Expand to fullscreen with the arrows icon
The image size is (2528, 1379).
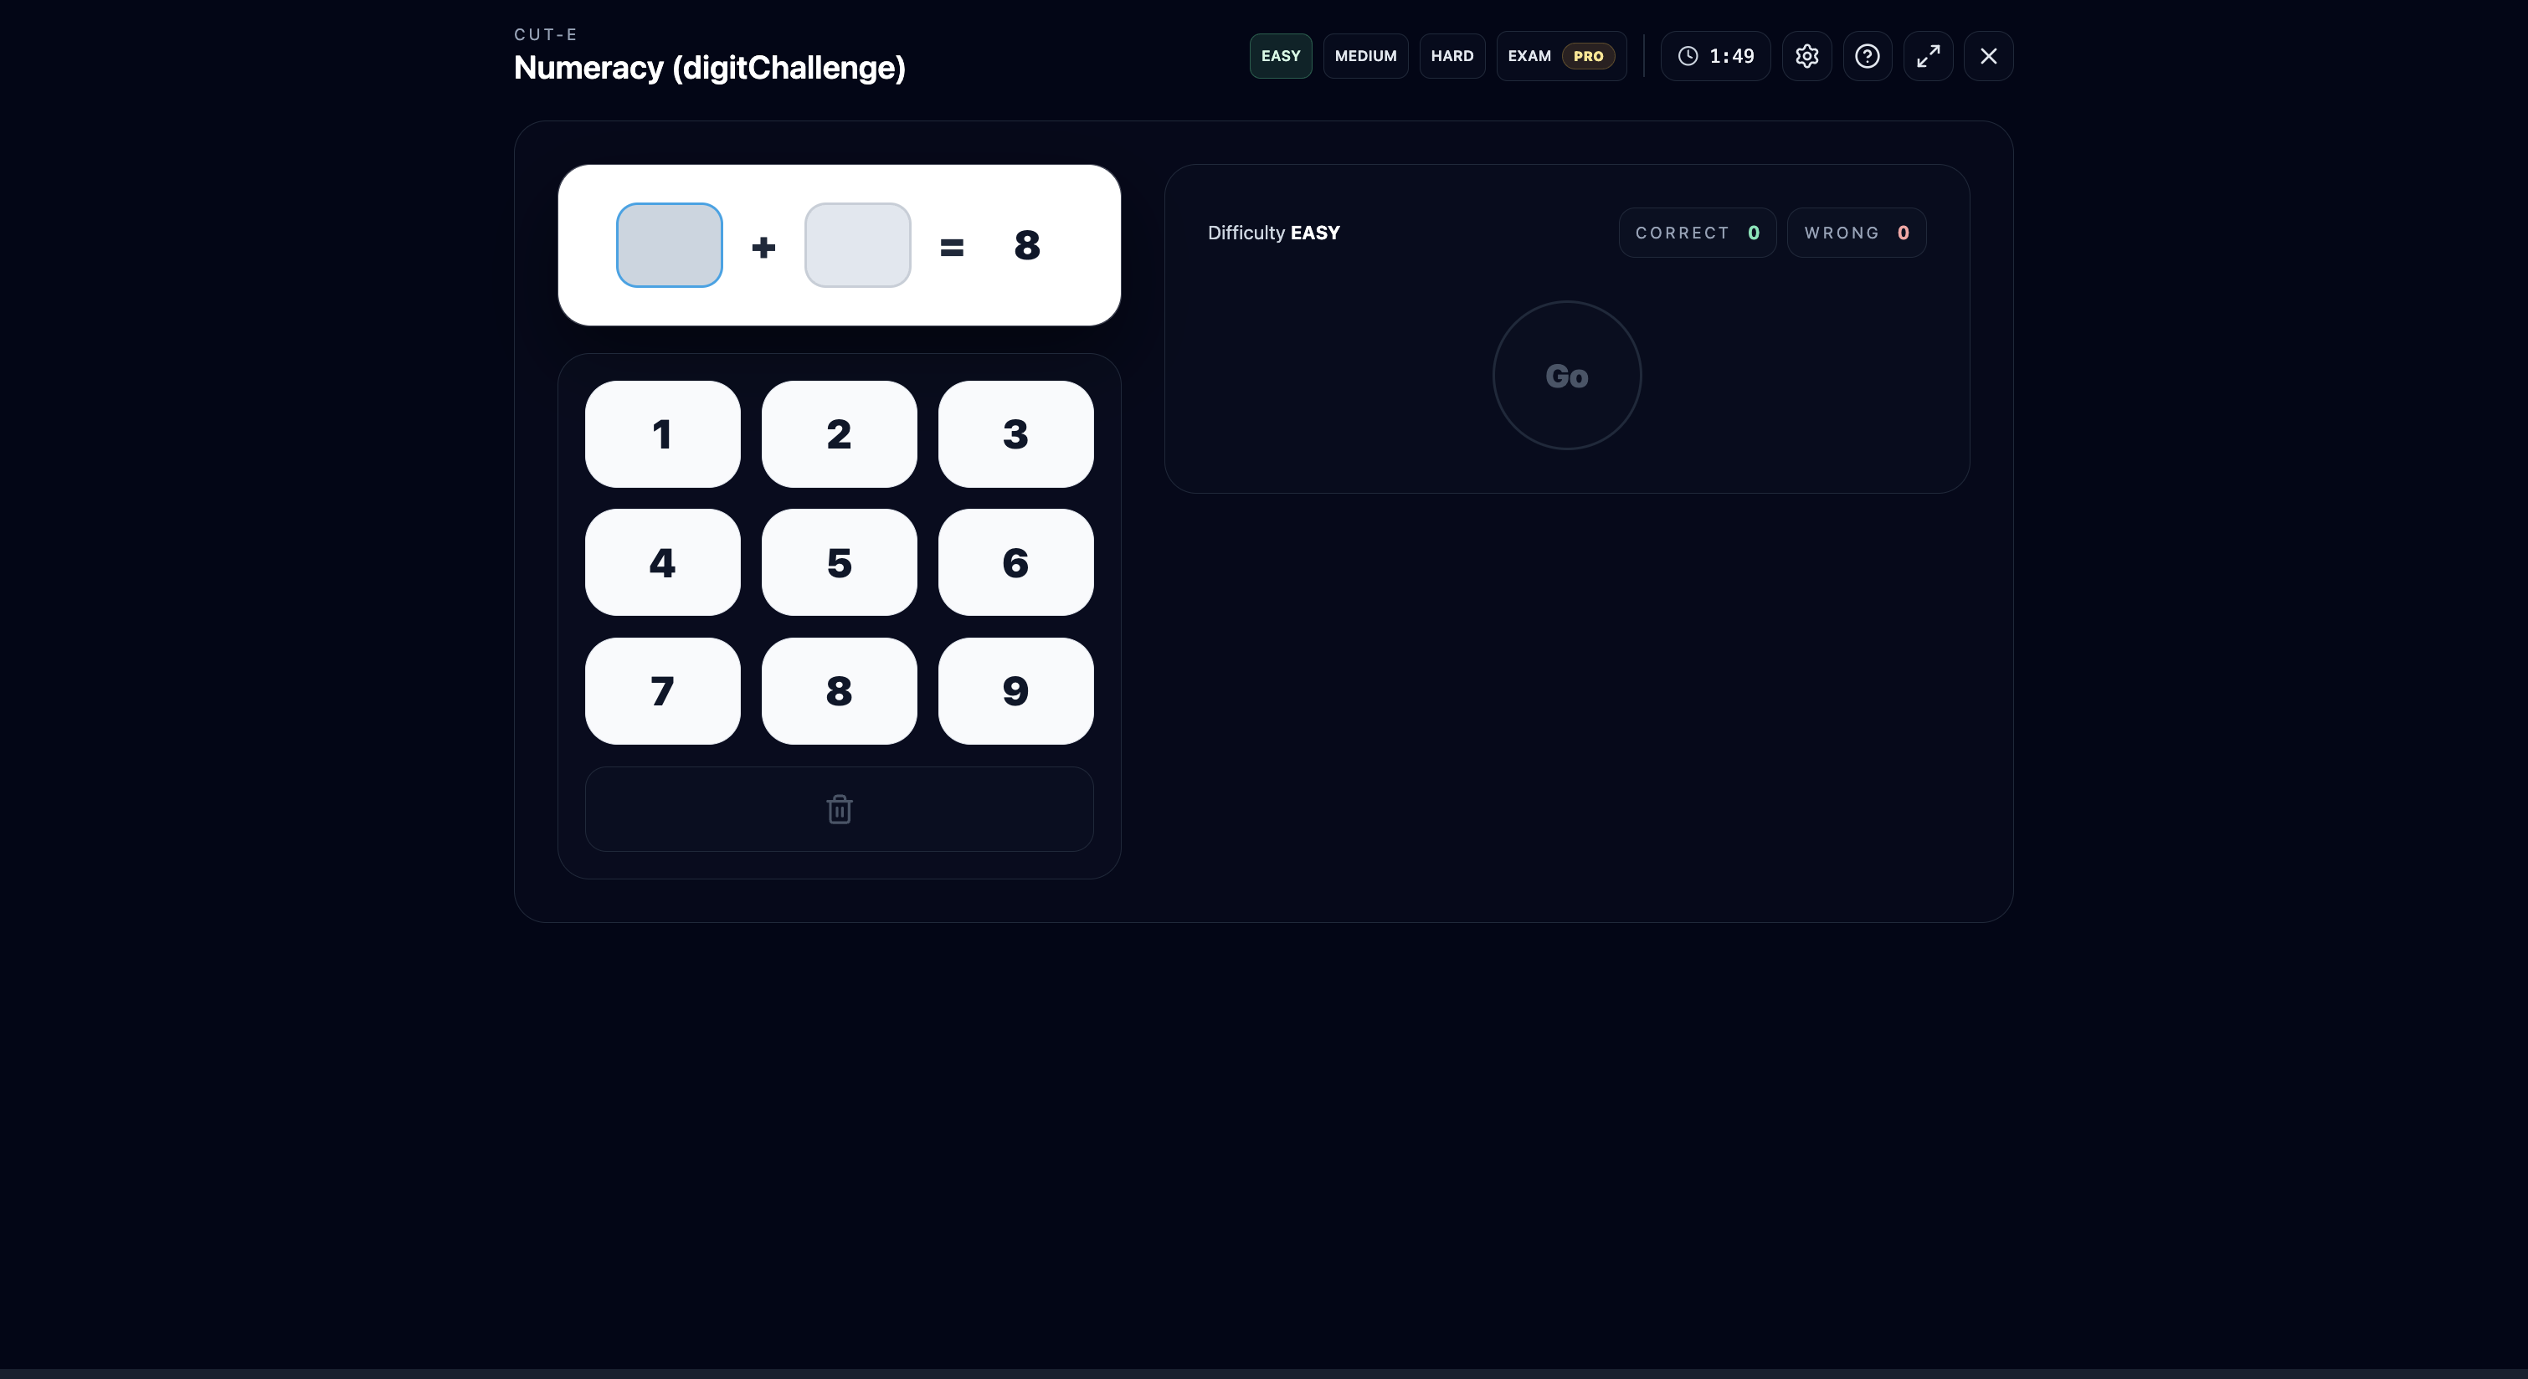(1929, 56)
